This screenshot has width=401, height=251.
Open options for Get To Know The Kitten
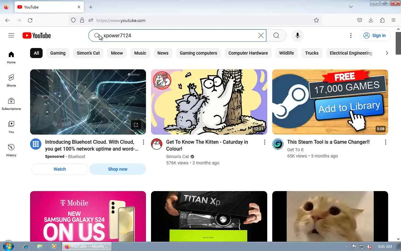pyautogui.click(x=264, y=142)
